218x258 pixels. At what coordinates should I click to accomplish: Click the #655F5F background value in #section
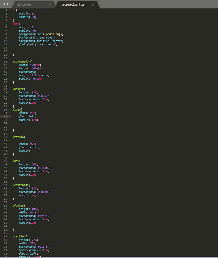click(44, 247)
